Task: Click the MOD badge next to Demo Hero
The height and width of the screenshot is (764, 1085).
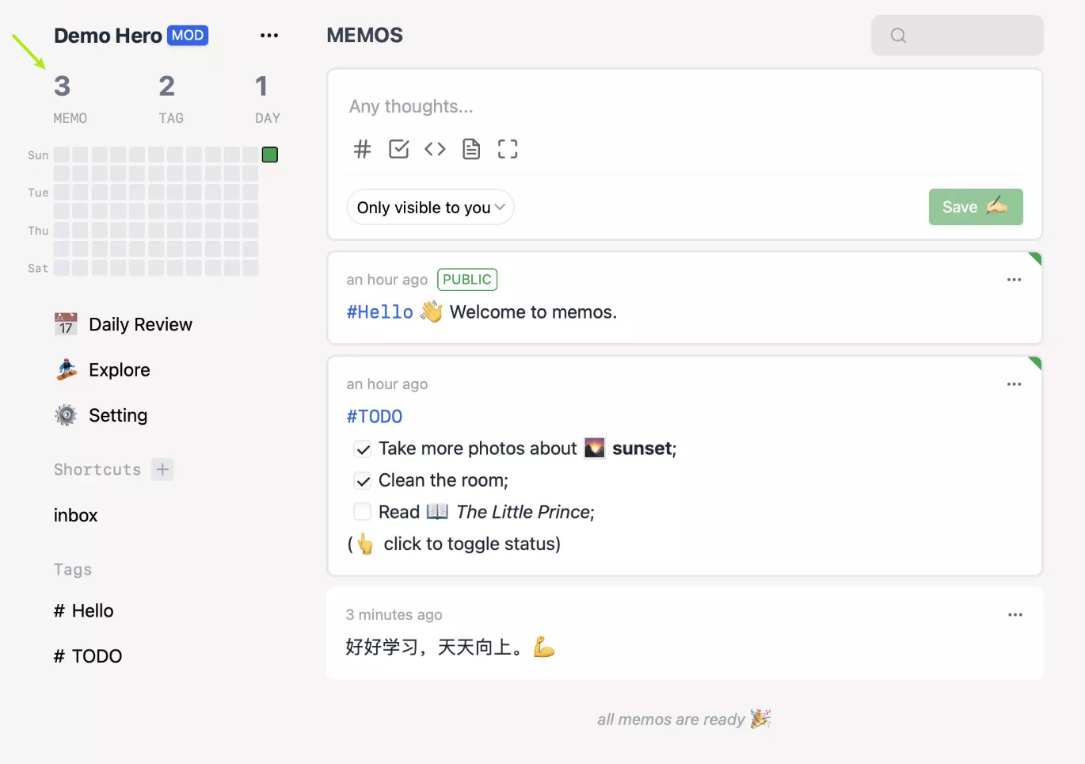Action: 188,36
